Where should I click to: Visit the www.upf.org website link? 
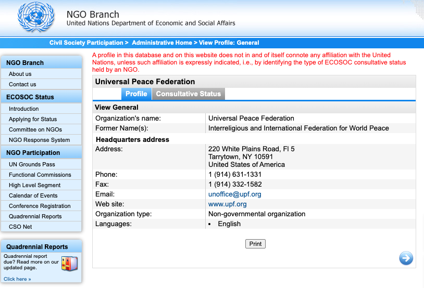coord(227,204)
